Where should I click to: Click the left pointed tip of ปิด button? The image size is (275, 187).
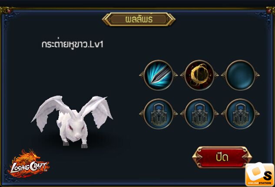coord(196,157)
